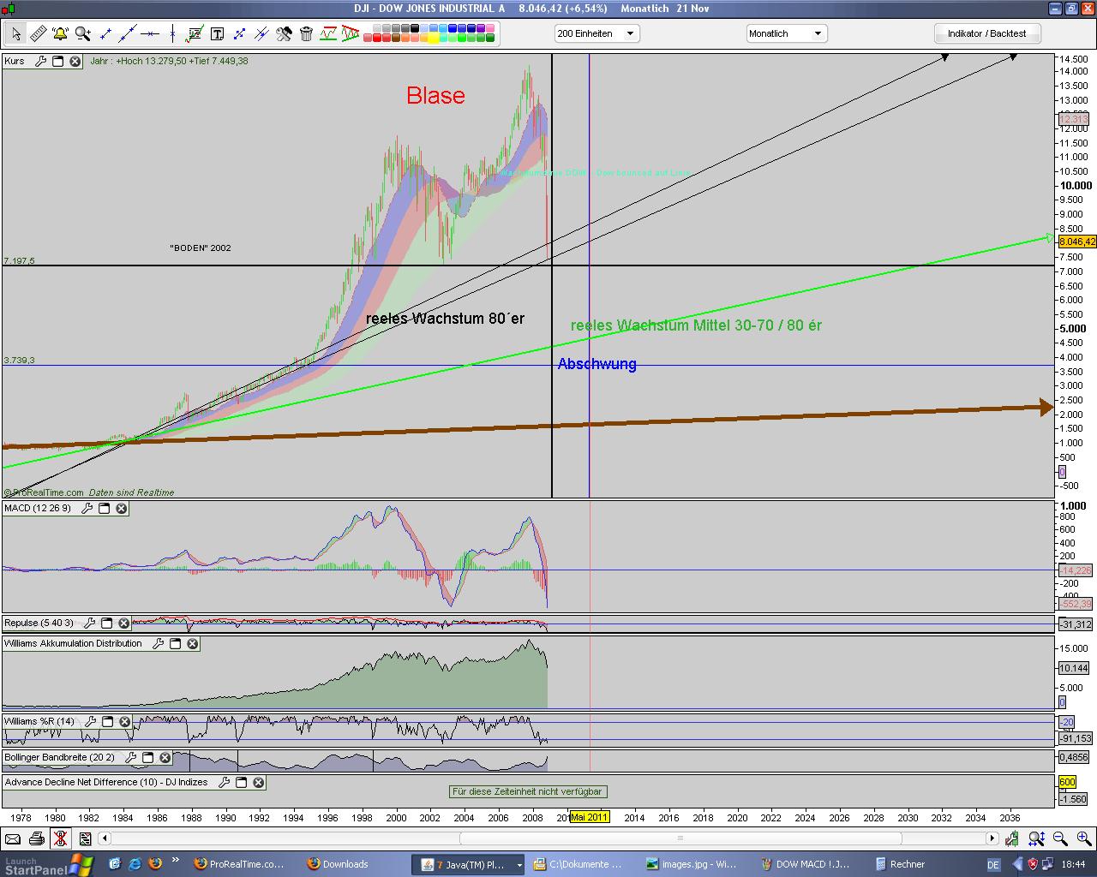Close the Advance Decline Net Difference panel
Screen dimensions: 1097x877
[259, 783]
